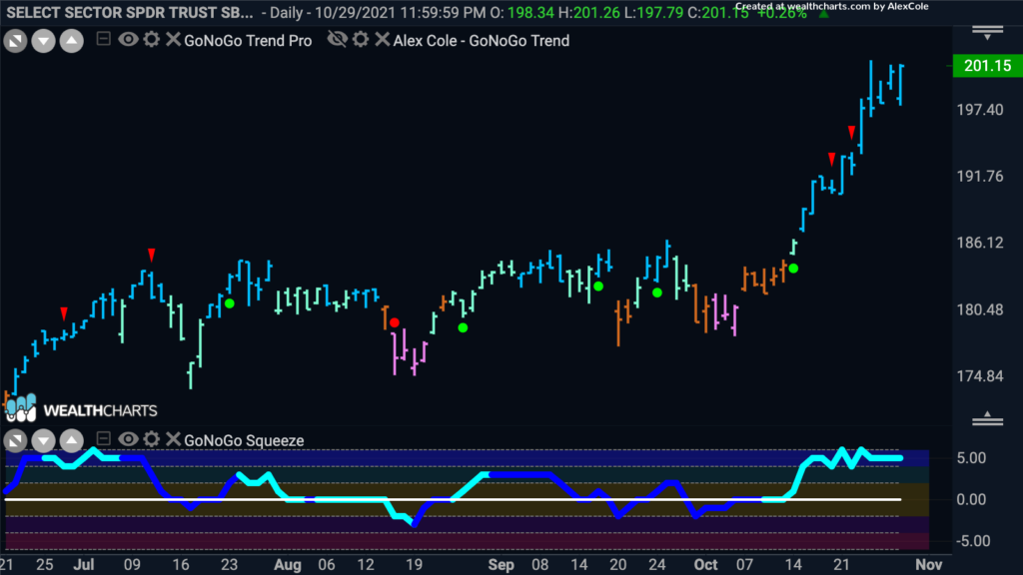The height and width of the screenshot is (575, 1023).
Task: Remove the Alex Cole - GoNoGo Trend indicator
Action: 383,40
